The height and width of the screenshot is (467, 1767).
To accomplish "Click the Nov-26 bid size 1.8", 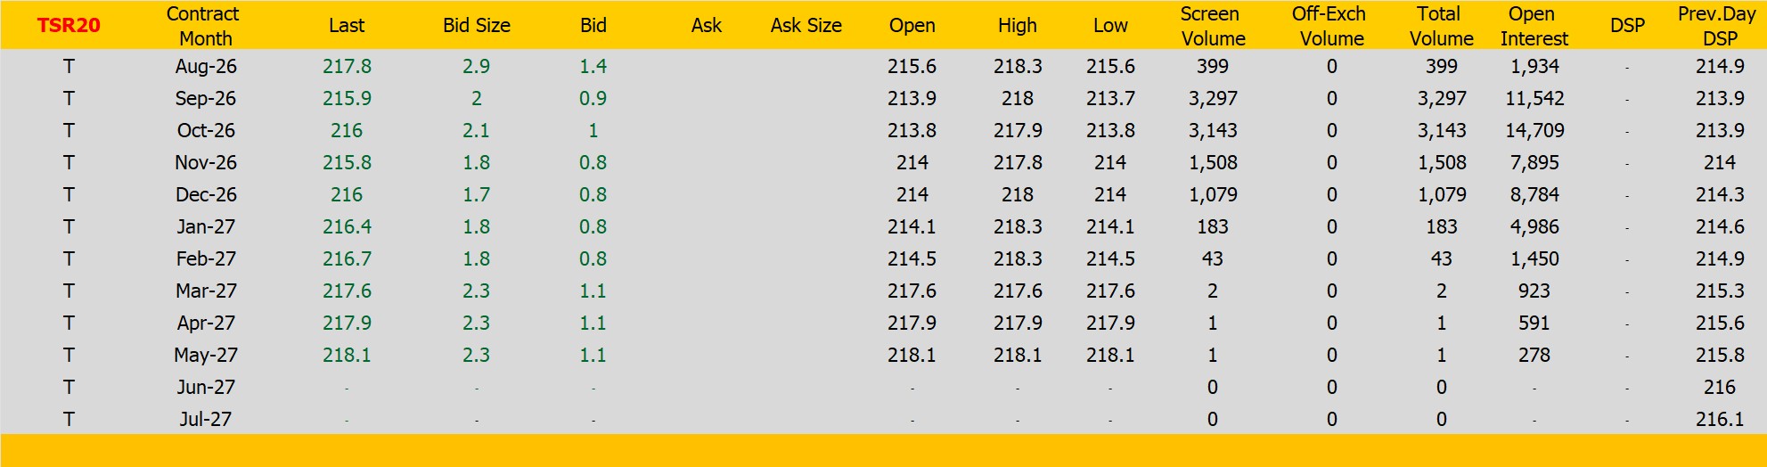I will [477, 163].
